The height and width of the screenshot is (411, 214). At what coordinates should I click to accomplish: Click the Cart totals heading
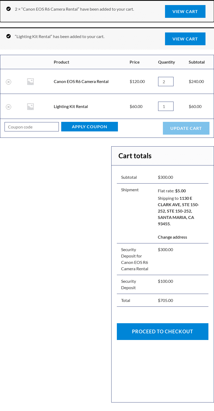(135, 156)
